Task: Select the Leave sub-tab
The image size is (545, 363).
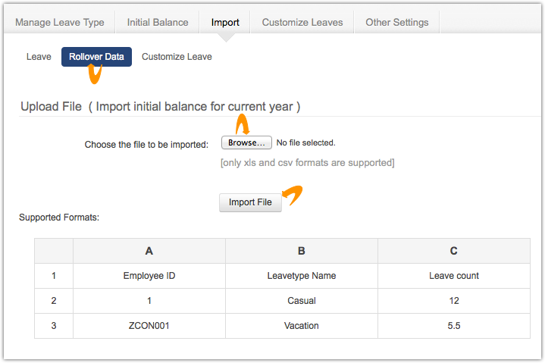Action: 39,57
